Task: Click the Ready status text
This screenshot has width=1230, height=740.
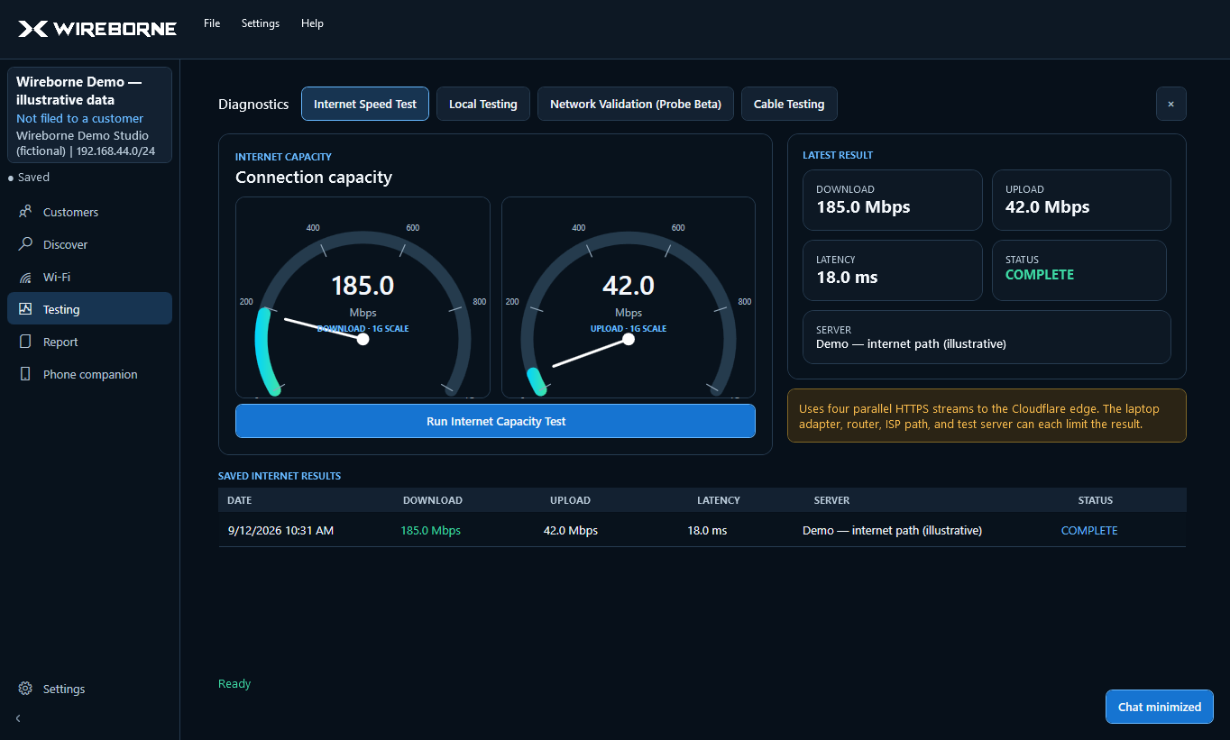Action: tap(234, 684)
